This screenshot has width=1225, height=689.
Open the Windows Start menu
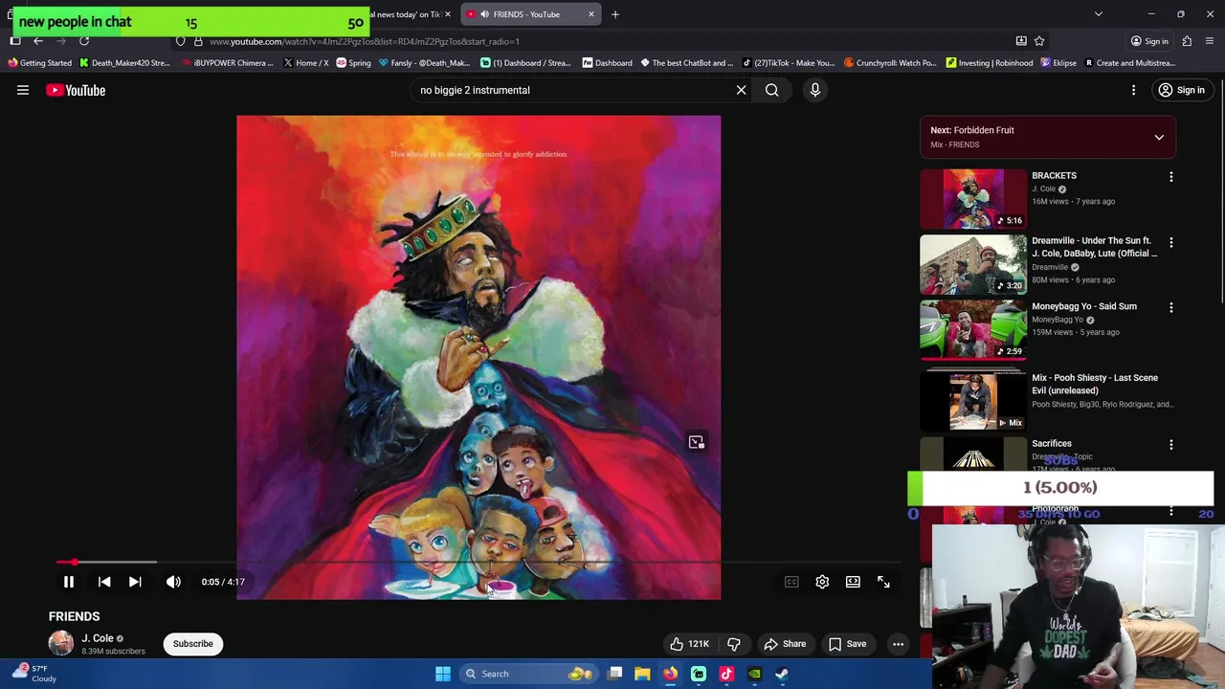tap(443, 674)
